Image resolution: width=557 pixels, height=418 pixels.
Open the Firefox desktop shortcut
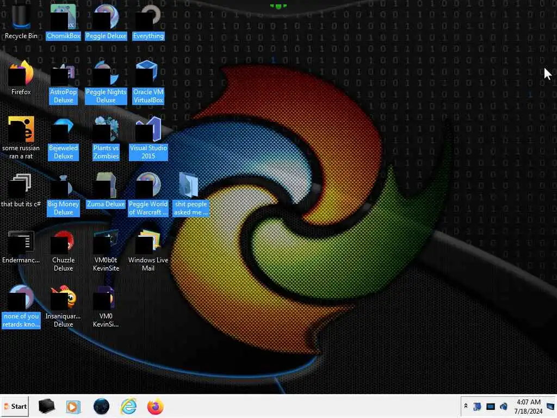click(21, 77)
